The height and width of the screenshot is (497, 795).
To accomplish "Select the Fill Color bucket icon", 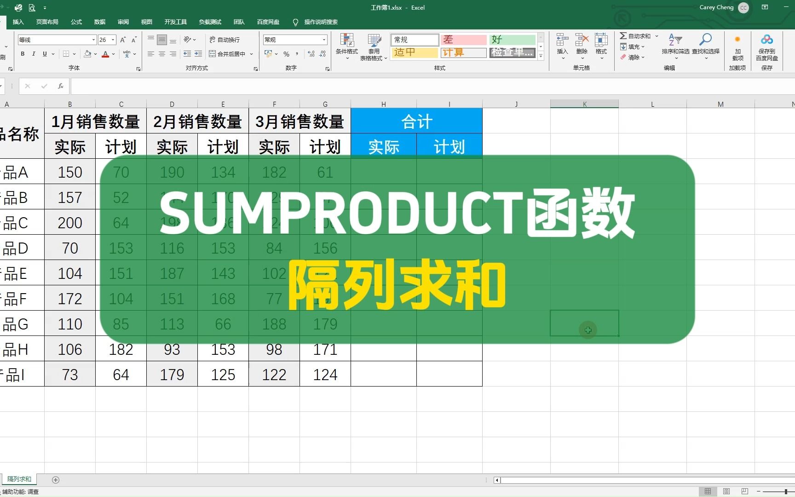I will pos(88,54).
